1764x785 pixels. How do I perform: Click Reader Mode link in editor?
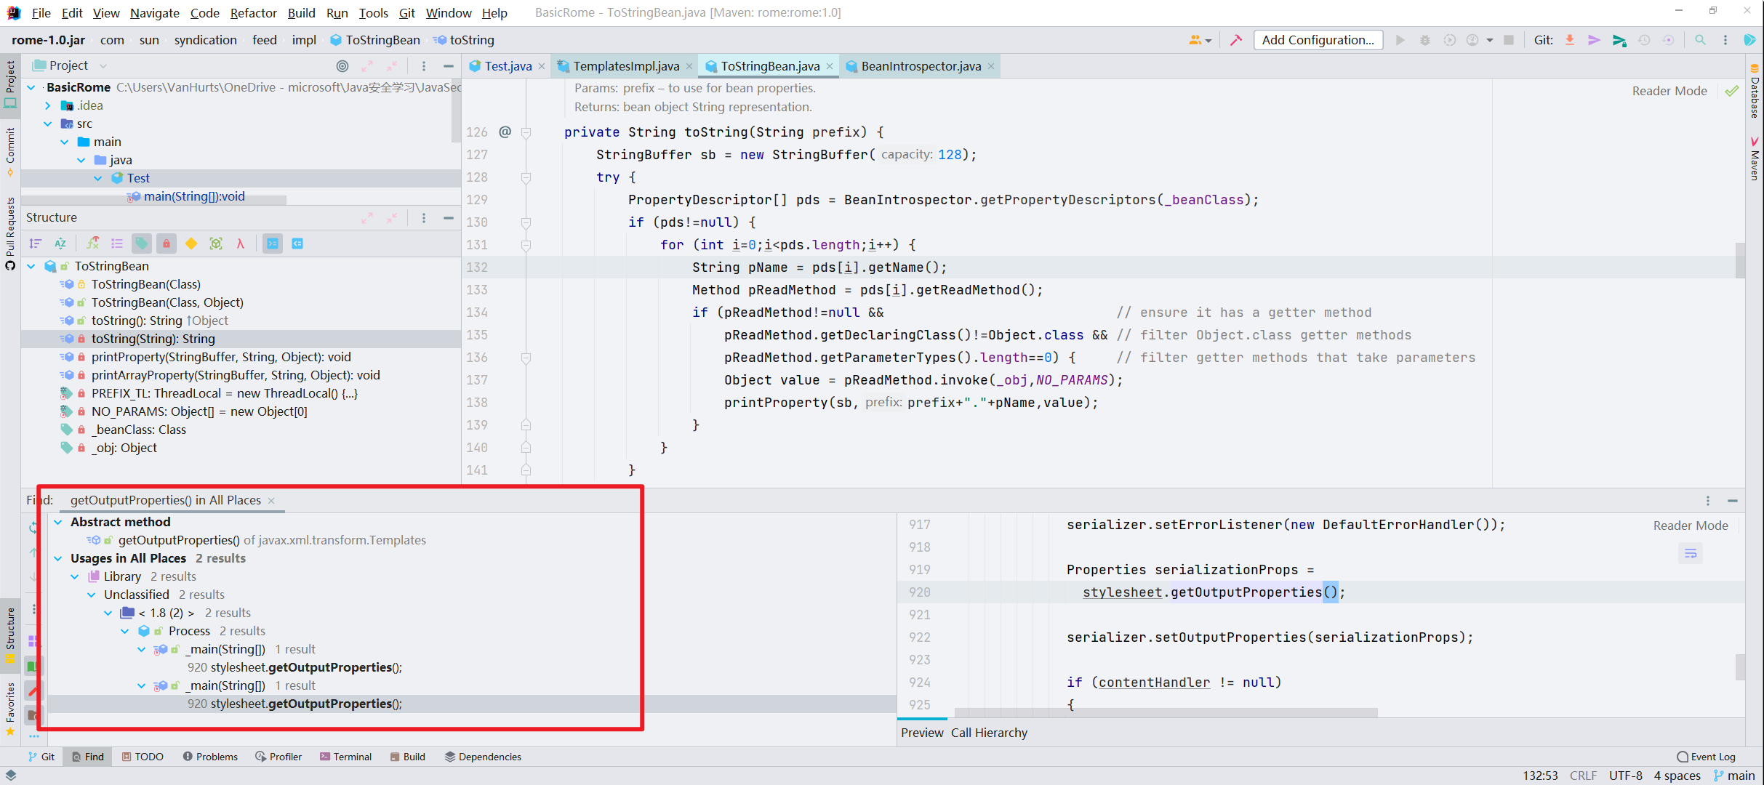coord(1669,91)
